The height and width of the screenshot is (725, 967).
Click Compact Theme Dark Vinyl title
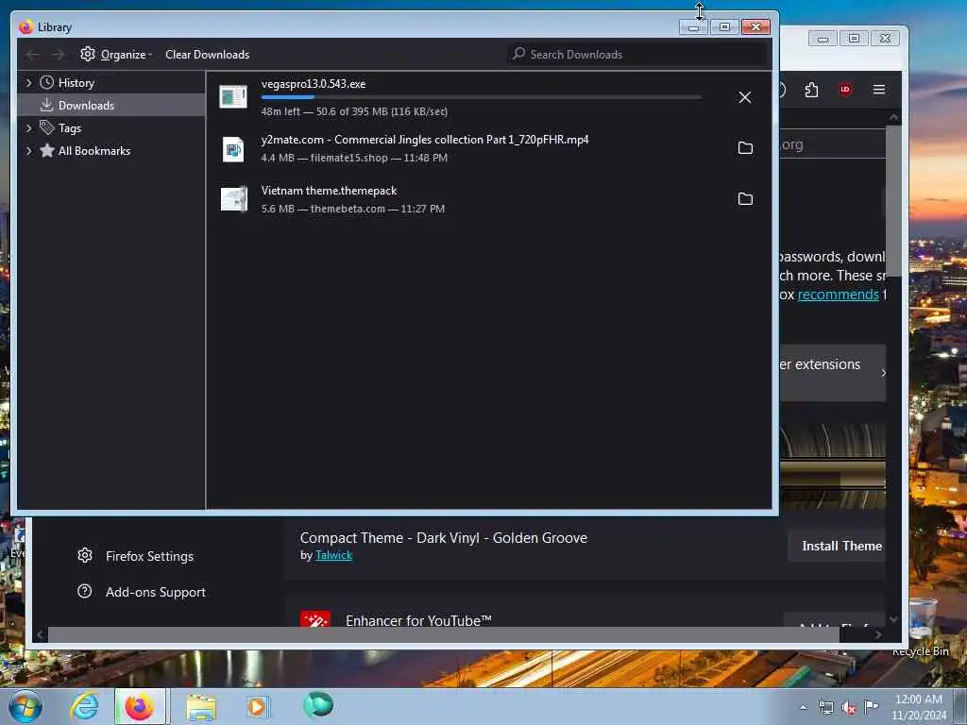tap(444, 537)
